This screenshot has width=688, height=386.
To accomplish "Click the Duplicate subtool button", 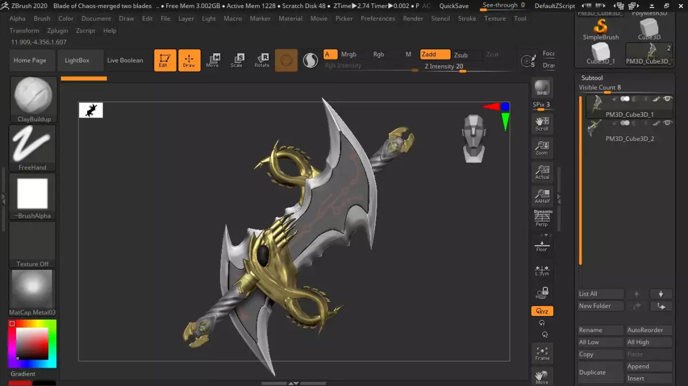I will click(x=600, y=372).
